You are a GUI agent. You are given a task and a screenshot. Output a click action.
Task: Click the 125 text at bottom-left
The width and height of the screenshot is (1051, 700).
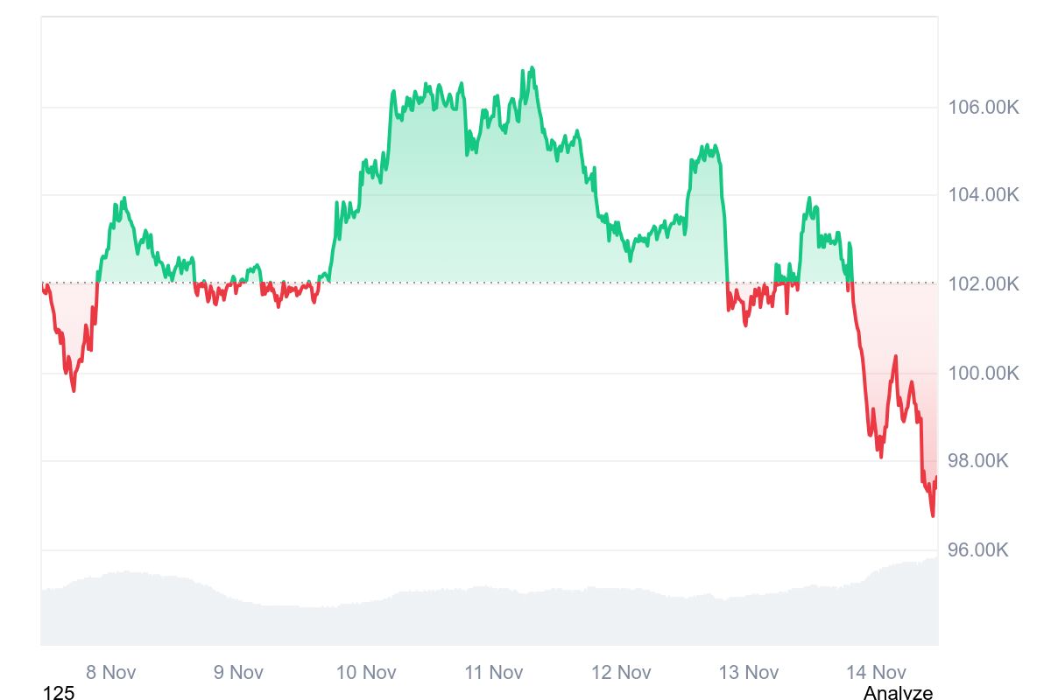pos(59,693)
